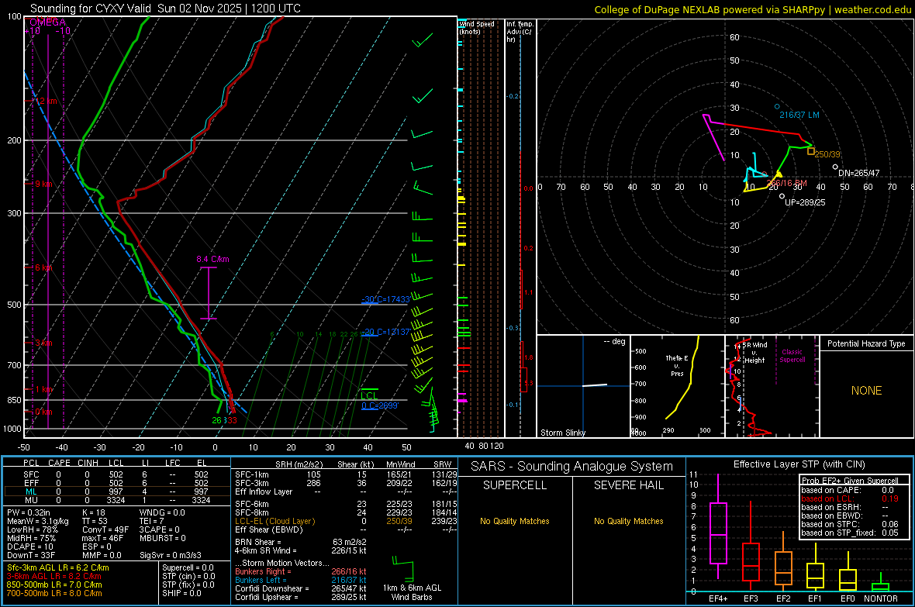Click the 9 km height marker

(43, 184)
